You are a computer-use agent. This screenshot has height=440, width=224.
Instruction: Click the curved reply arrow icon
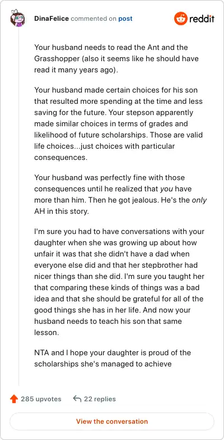(x=77, y=398)
